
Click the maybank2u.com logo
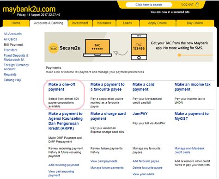(x=29, y=9)
